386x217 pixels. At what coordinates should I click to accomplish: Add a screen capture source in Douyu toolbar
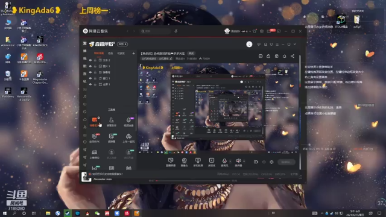171,162
